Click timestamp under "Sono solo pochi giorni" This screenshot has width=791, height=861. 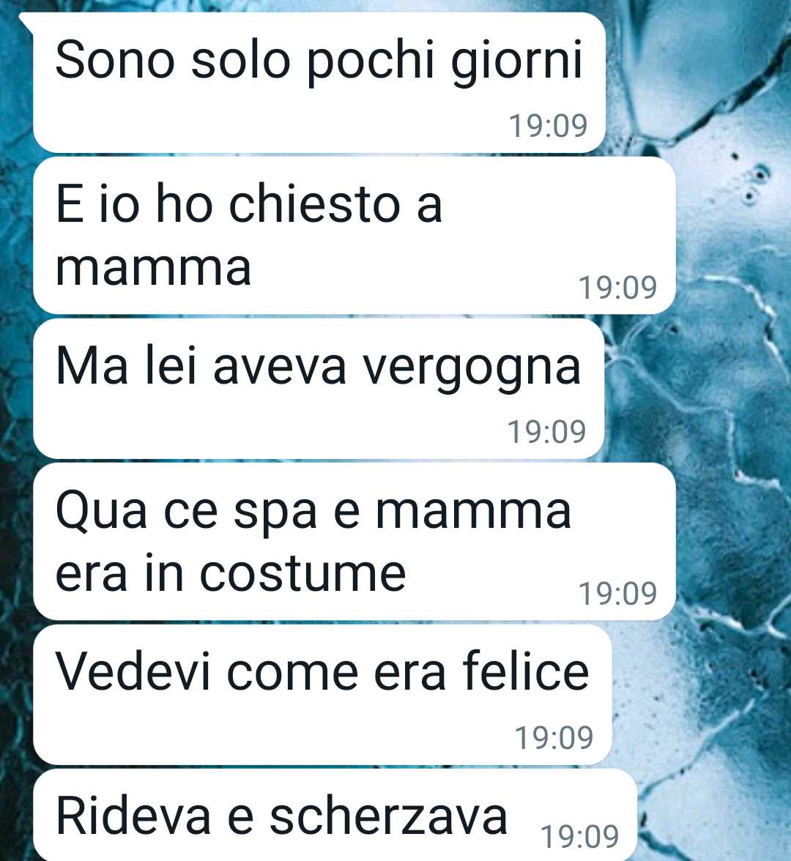pyautogui.click(x=548, y=126)
